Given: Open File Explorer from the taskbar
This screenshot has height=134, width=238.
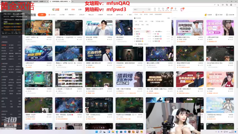Looking at the screenshot, I should pyautogui.click(x=113, y=132).
